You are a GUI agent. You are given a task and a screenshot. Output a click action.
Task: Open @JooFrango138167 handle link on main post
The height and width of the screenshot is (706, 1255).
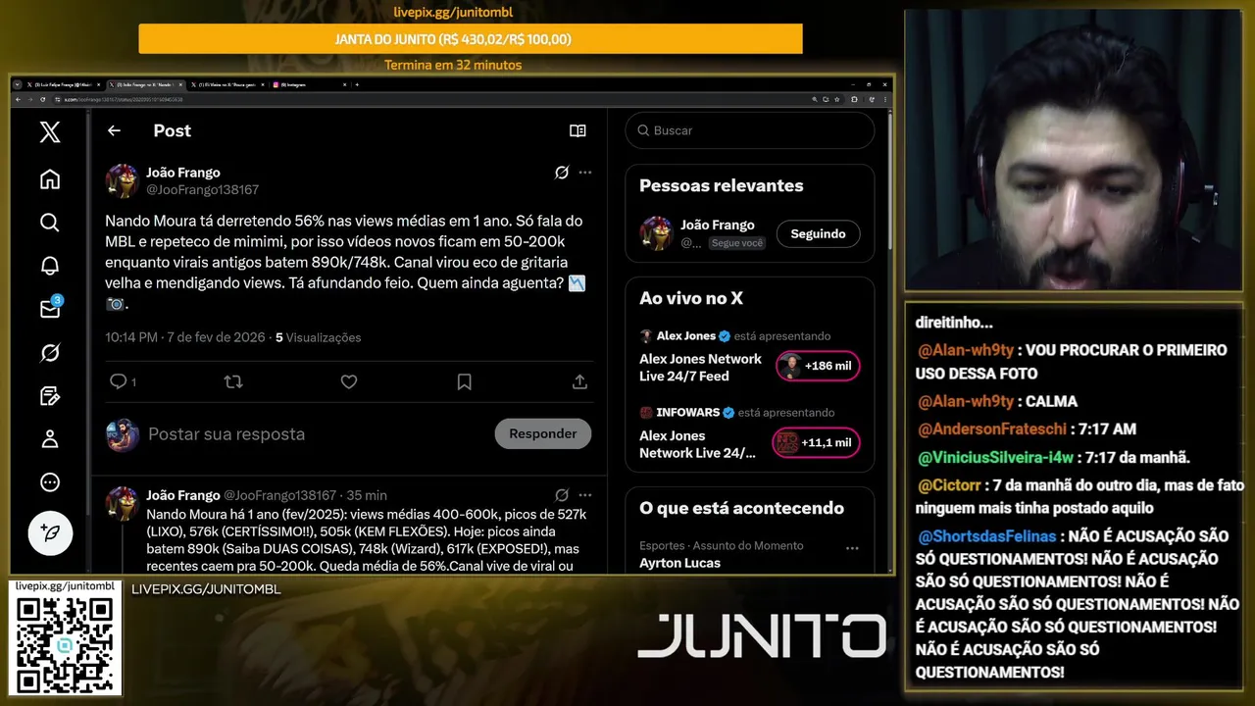pyautogui.click(x=203, y=189)
